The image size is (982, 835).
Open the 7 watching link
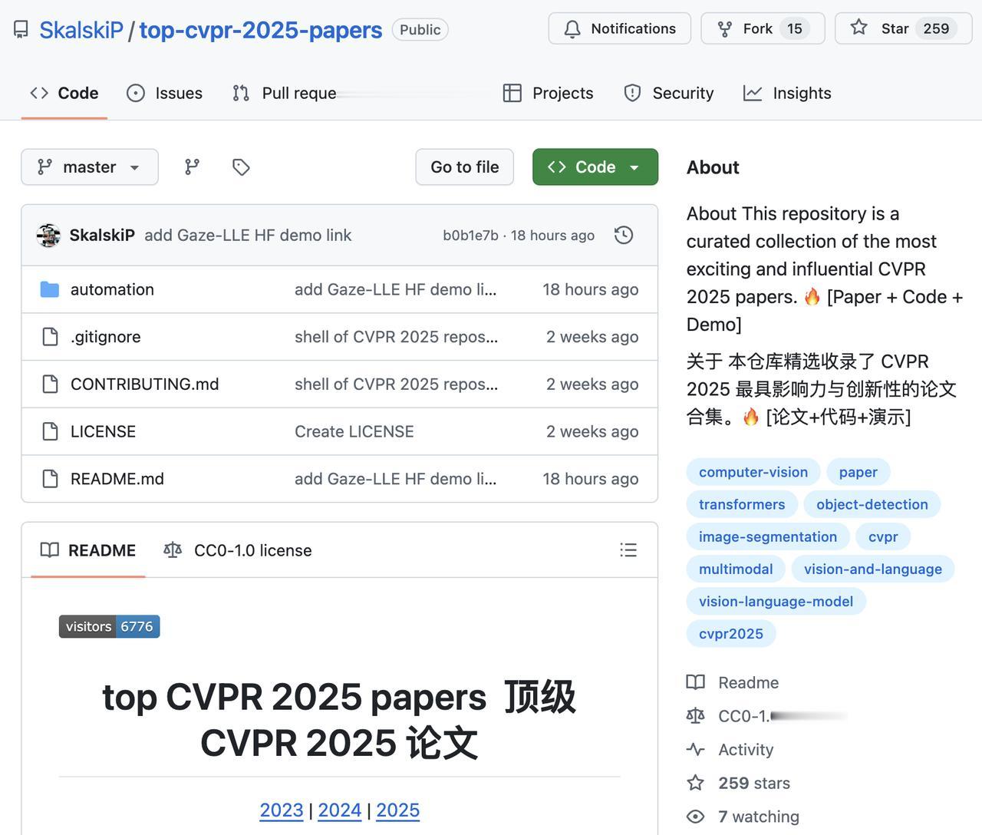click(x=743, y=817)
